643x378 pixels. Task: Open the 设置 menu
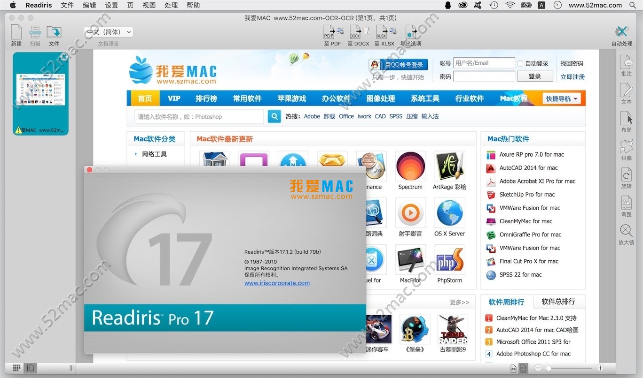[x=111, y=5]
